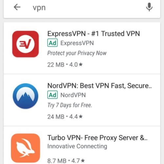Open the NordVPN blue mountain icon
Viewport: 164px width, 164px height.
point(26,96)
